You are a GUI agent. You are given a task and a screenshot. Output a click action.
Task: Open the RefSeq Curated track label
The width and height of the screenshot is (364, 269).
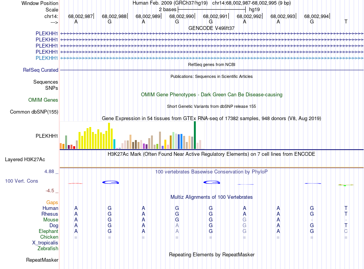pos(41,70)
